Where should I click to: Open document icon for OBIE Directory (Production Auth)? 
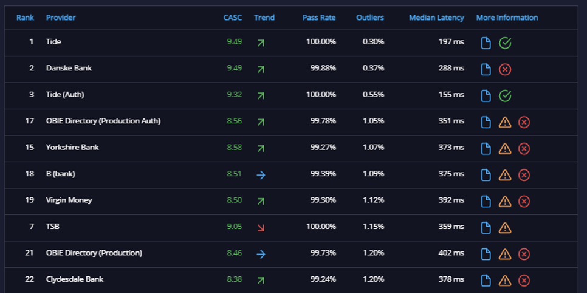[x=486, y=122]
